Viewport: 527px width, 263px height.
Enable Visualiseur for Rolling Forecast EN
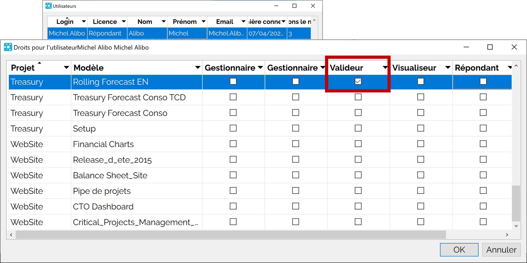click(x=421, y=82)
